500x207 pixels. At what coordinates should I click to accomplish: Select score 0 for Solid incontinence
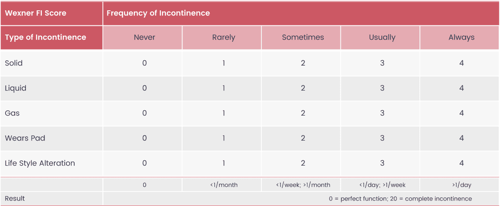145,63
